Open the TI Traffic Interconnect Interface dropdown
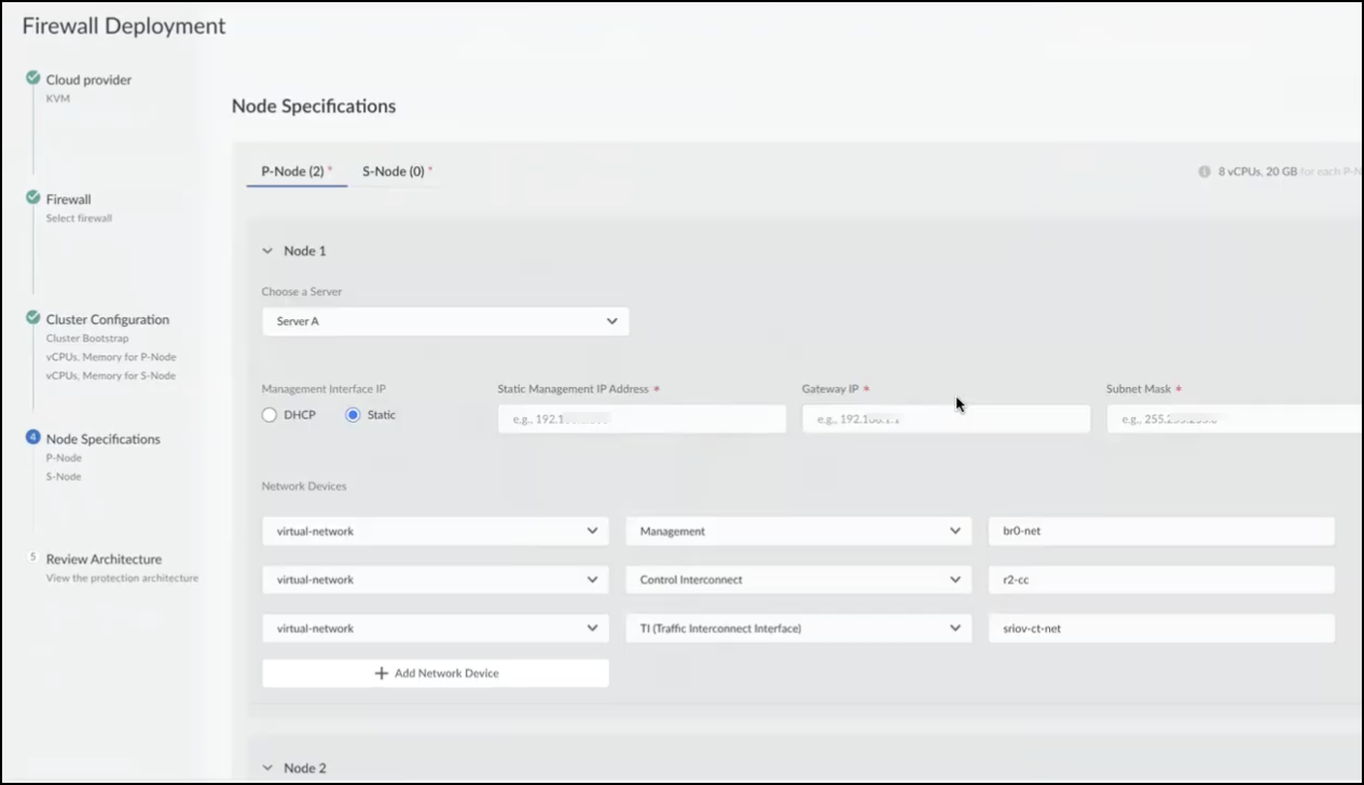Screen dimensions: 1364x785 click(x=798, y=629)
